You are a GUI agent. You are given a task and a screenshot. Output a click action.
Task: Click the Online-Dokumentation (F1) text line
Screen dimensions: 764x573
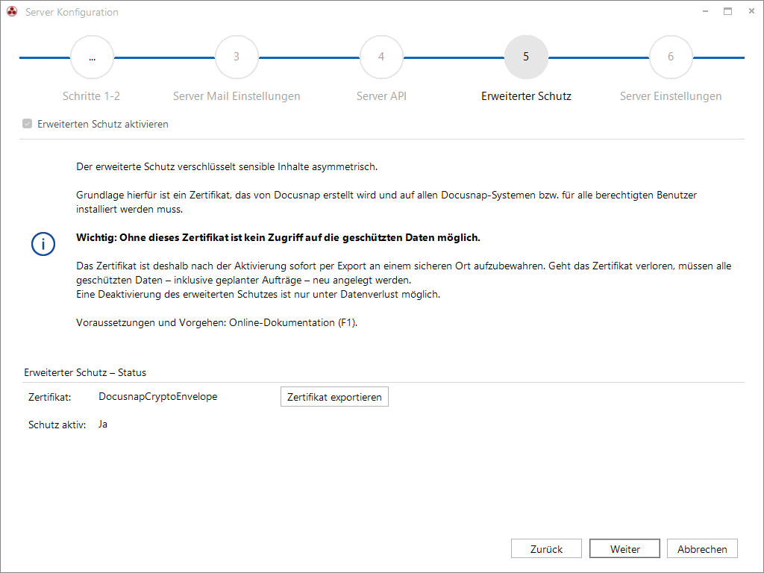[x=217, y=322]
